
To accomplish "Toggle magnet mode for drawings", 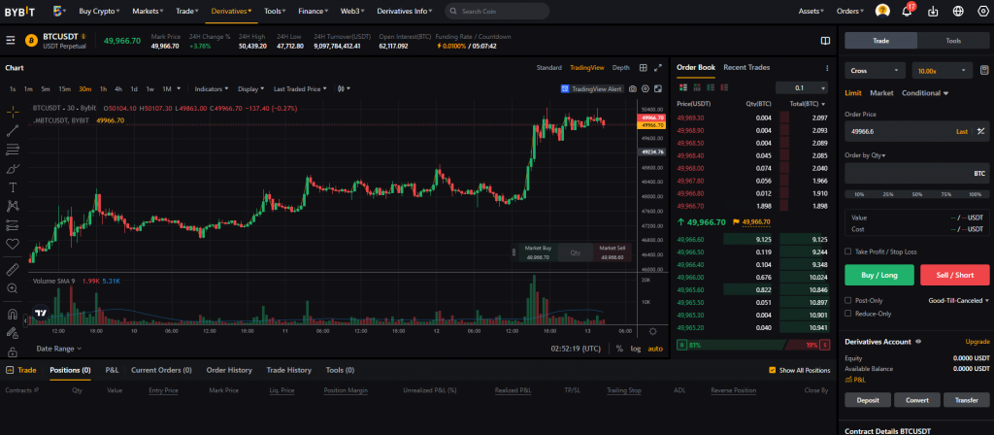I will pyautogui.click(x=12, y=314).
